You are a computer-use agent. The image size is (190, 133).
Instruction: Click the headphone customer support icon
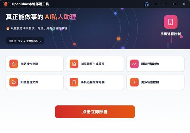(x=147, y=4)
